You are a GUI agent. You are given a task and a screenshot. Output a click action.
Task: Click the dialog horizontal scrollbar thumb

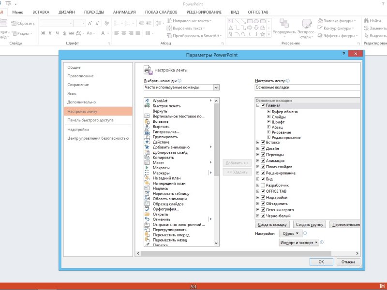pos(236,253)
